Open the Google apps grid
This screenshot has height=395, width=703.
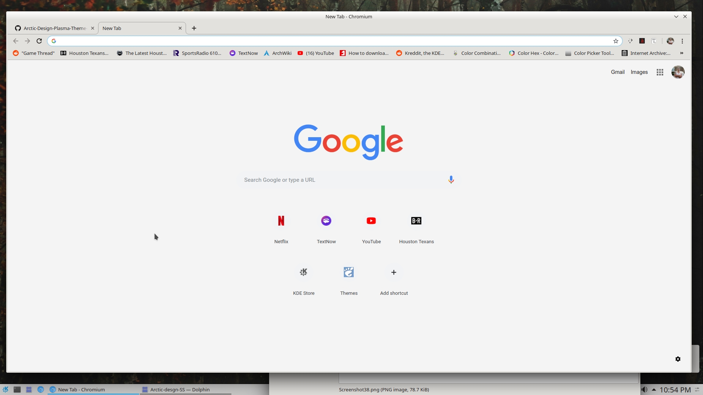[660, 72]
